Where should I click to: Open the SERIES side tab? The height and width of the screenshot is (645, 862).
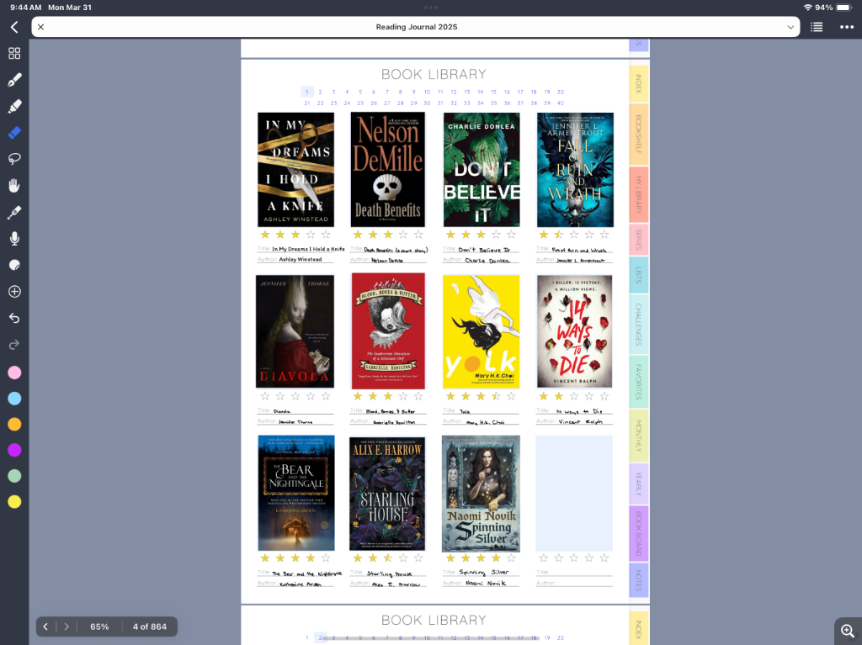coord(638,240)
